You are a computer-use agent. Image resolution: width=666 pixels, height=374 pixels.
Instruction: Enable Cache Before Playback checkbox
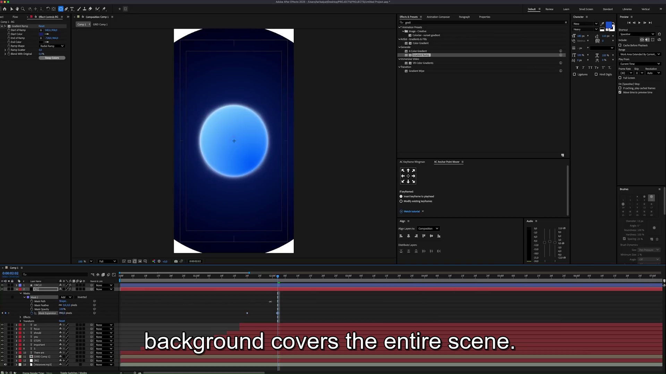point(620,45)
